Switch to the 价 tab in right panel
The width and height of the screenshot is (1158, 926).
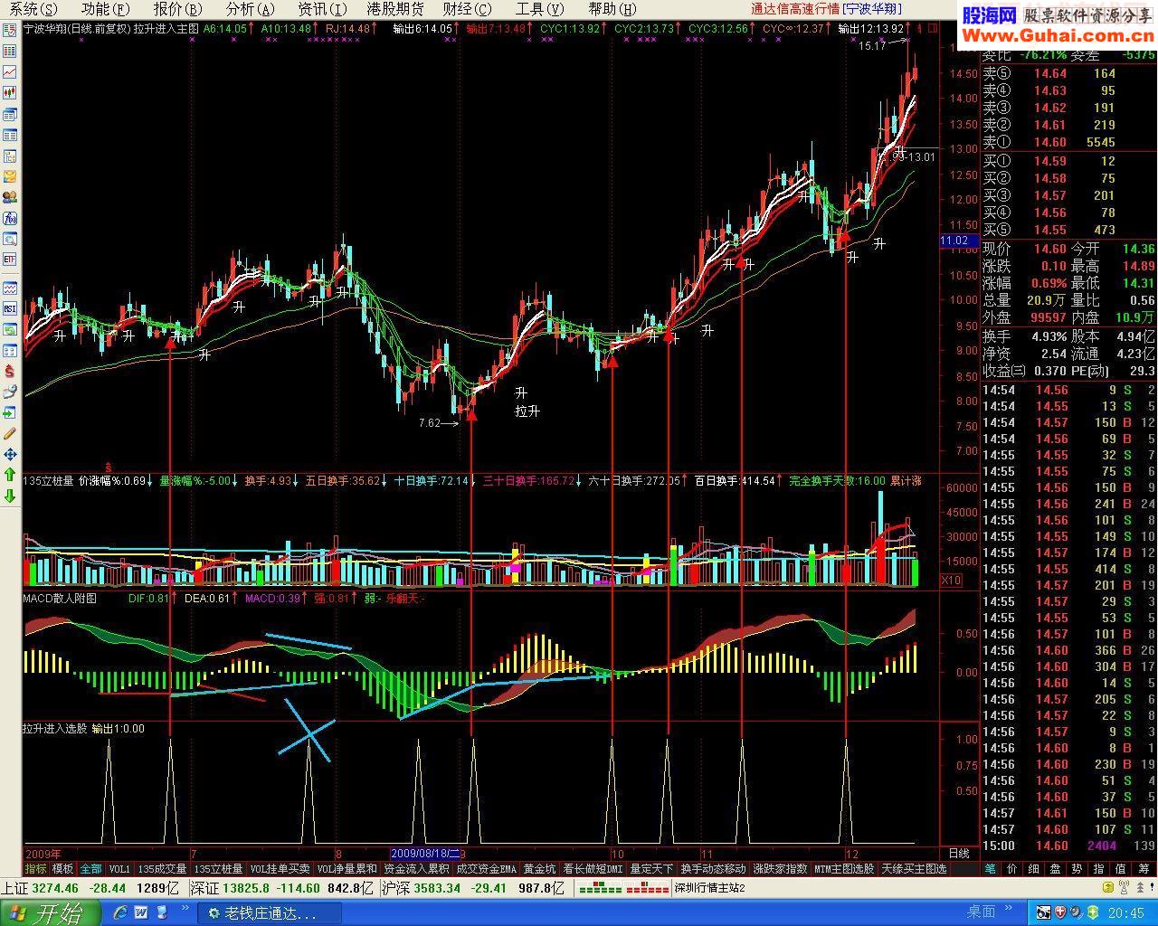click(1012, 869)
